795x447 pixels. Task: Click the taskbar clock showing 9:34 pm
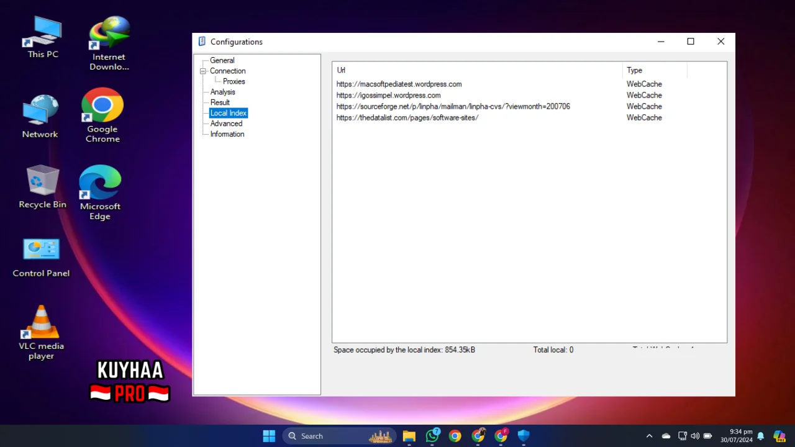[x=737, y=436]
